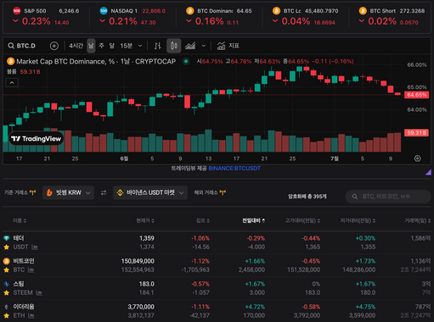Expand the 빗썸 KRW exchange dropdown
Screen dimensions: 434x322
click(x=68, y=192)
